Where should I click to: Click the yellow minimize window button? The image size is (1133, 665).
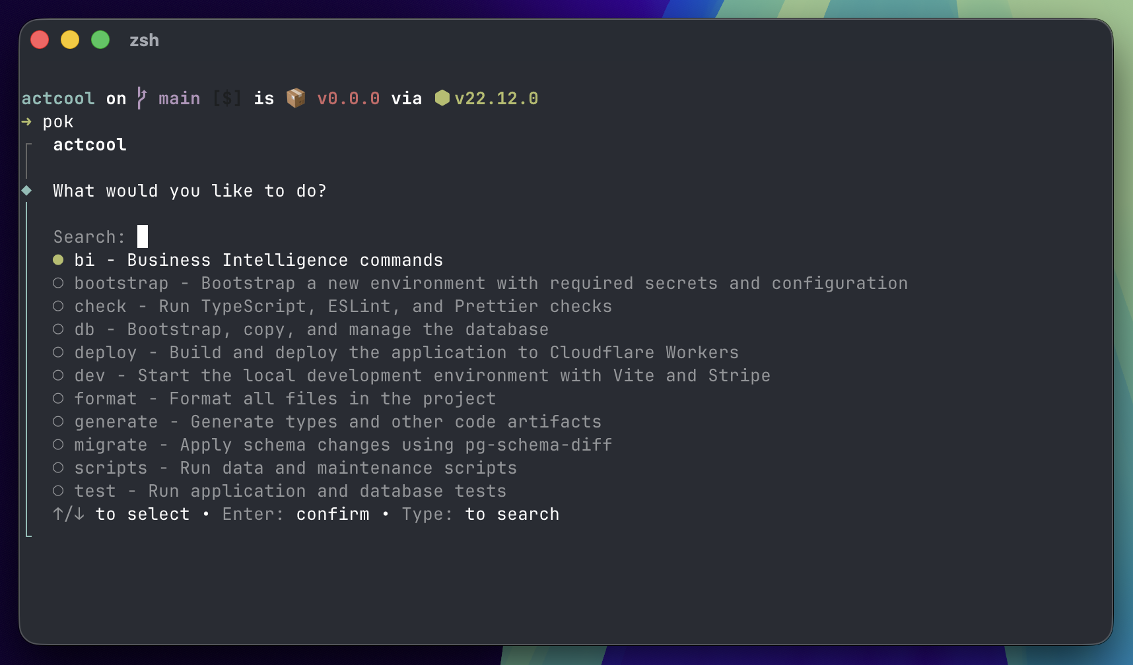[x=70, y=40]
